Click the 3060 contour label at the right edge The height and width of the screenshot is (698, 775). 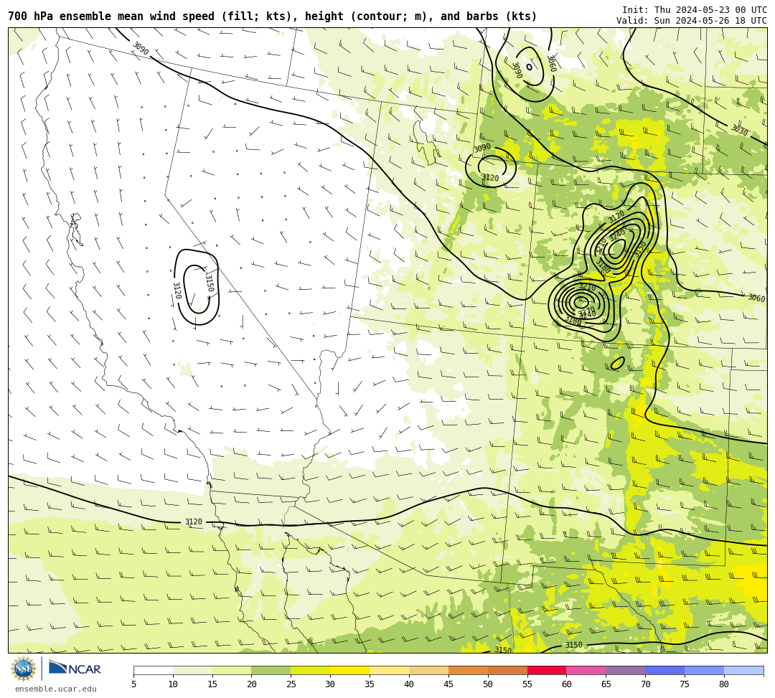[x=757, y=298]
